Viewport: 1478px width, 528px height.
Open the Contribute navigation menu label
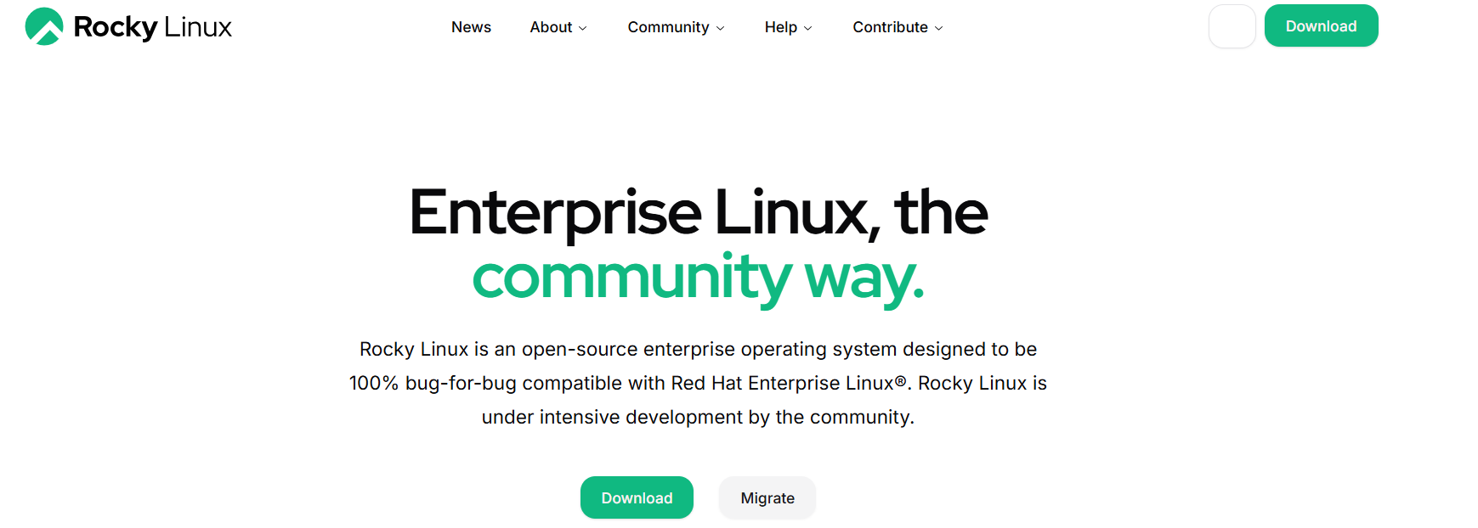tap(890, 27)
